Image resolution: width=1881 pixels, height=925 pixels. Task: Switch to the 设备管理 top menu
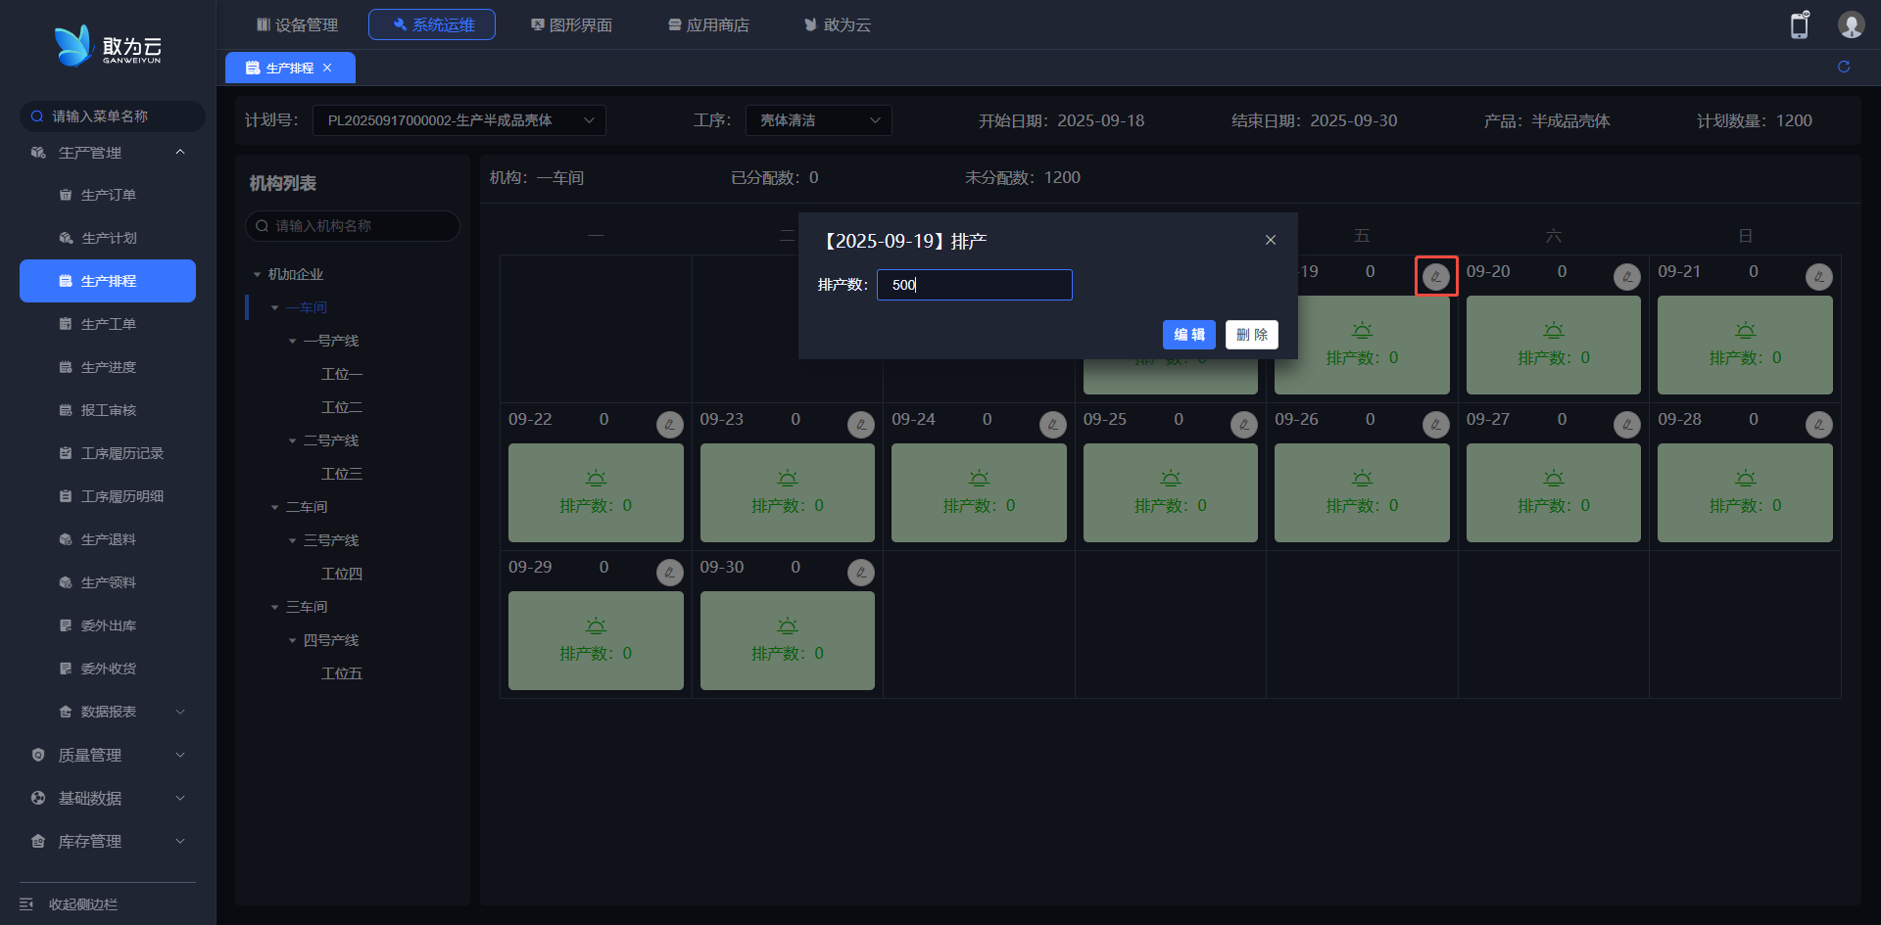click(297, 24)
